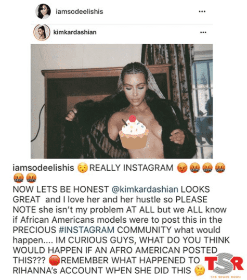Open the iamsodeelishis profile picture at top
This screenshot has height=280, width=247.
(43, 11)
